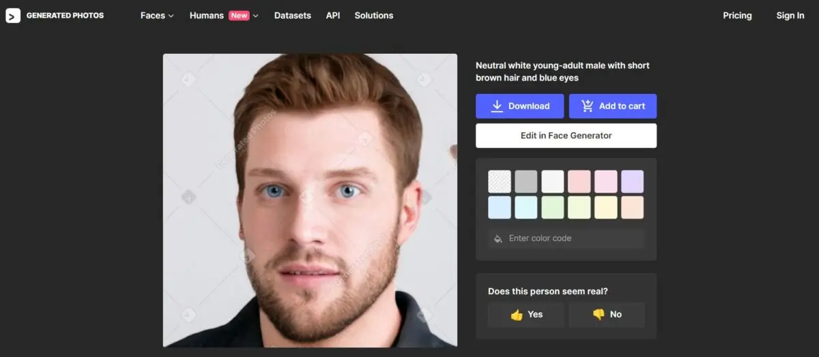This screenshot has height=357, width=819.
Task: Click the thumbs up icon
Action: click(516, 315)
